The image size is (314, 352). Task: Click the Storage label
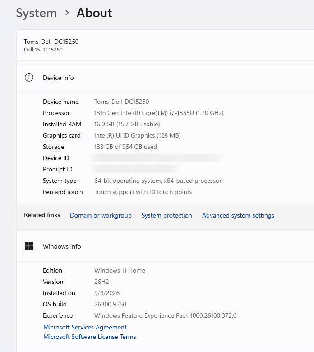click(53, 147)
